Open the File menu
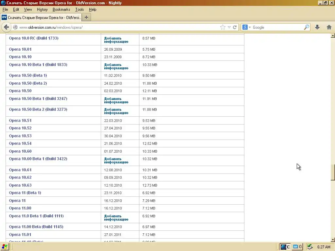The image size is (335, 251). (5, 9)
